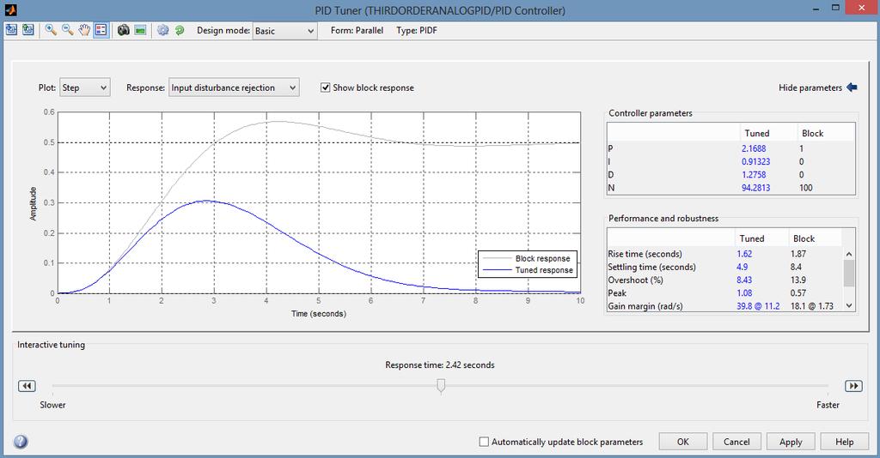This screenshot has height=458, width=880.
Task: Click the performance table scroll down arrow
Action: (x=849, y=305)
